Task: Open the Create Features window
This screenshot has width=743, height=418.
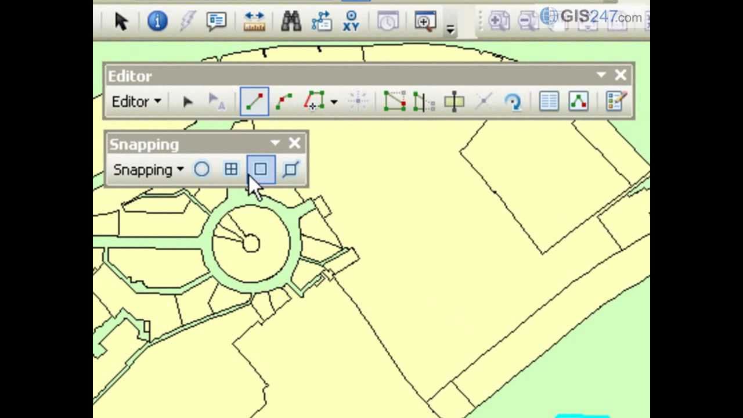Action: [615, 102]
